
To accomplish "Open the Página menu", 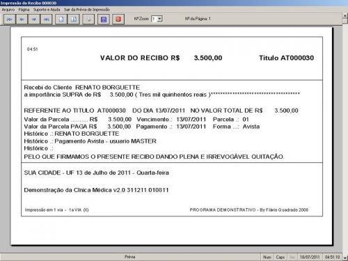I will (x=24, y=10).
